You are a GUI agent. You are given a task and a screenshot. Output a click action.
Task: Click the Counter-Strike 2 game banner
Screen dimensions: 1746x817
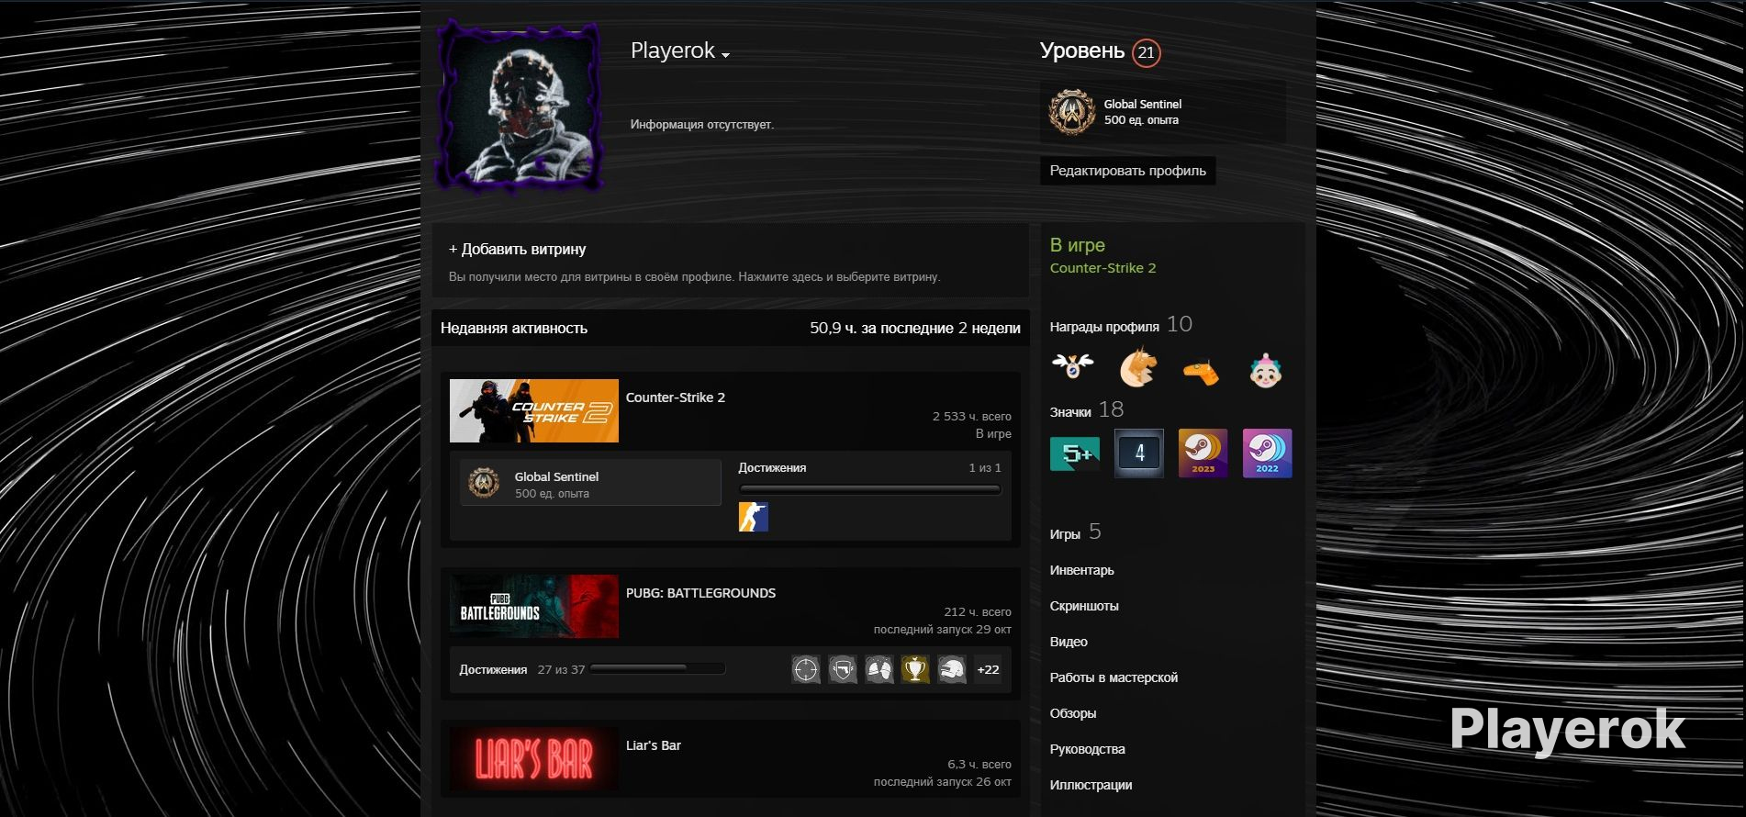(534, 410)
